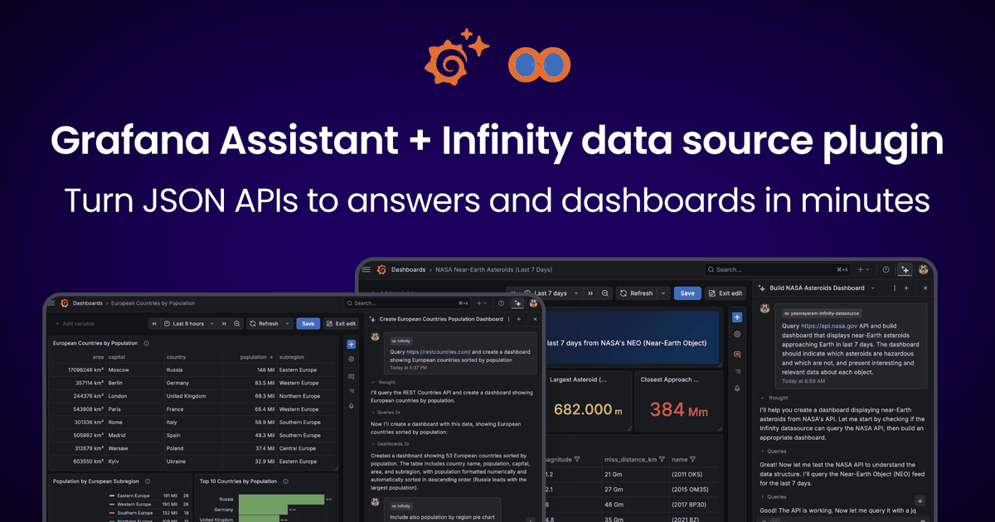Click blue add-panel plus icon in European Countries sidebar
995x522 pixels.
[x=351, y=344]
